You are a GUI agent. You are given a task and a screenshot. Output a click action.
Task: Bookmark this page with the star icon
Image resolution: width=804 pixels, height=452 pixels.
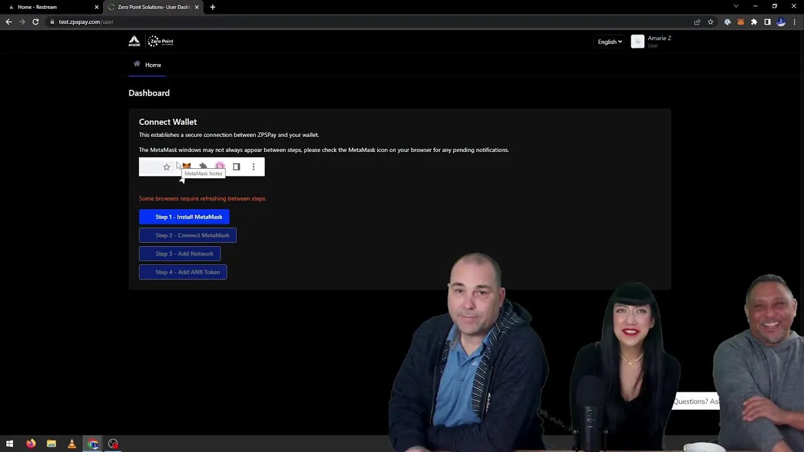coord(710,21)
